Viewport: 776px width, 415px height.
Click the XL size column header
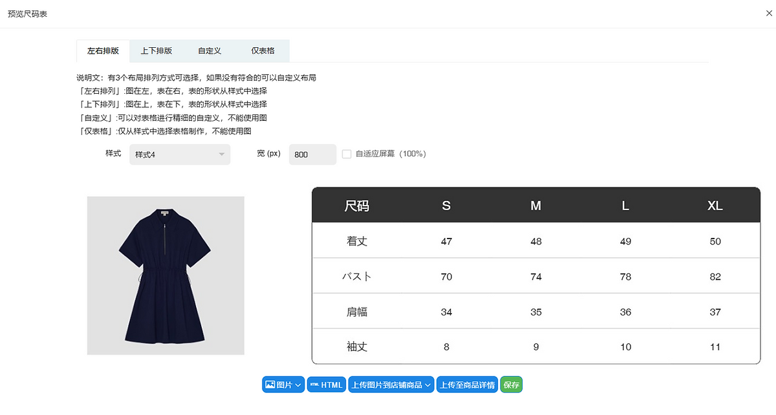(x=715, y=206)
